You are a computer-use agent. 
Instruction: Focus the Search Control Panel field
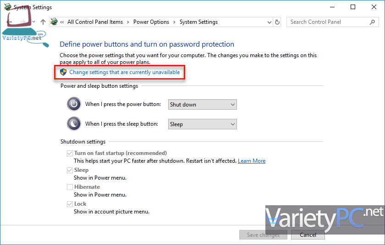[x=328, y=22]
